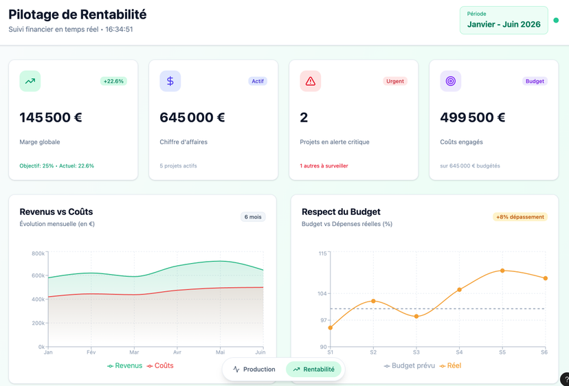Viewport: 569px width, 386px height.
Task: Open the Période Janvier - Juin 2026 selector
Action: [504, 21]
